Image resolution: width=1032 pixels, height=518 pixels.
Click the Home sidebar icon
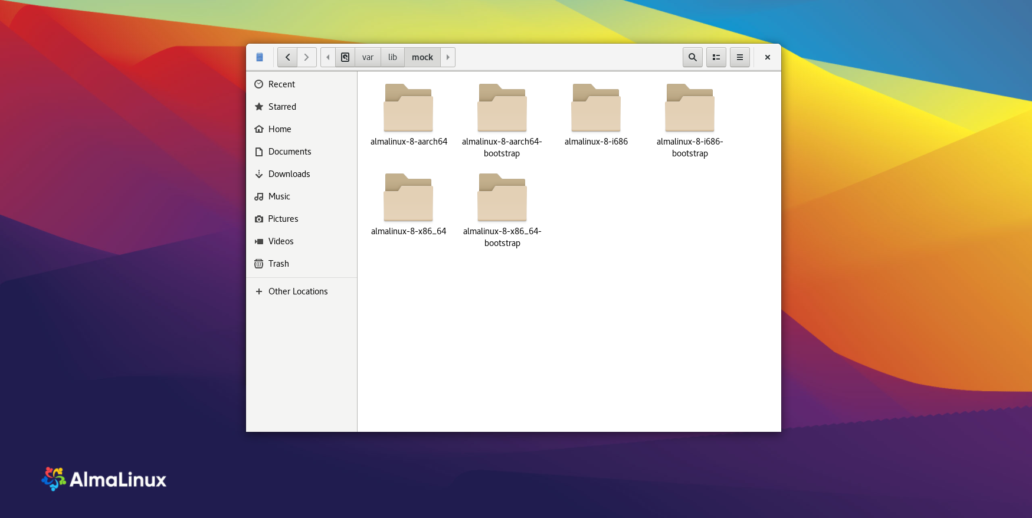(259, 129)
